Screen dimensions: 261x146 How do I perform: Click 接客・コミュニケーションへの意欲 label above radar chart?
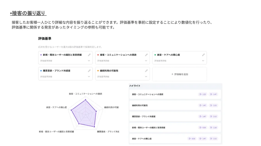[85, 94]
